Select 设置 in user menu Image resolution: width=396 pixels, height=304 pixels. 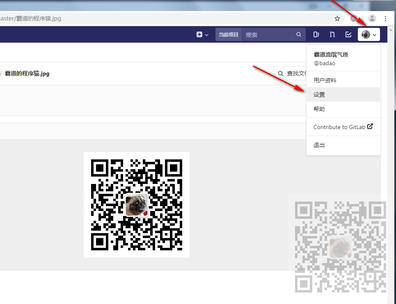(x=343, y=95)
